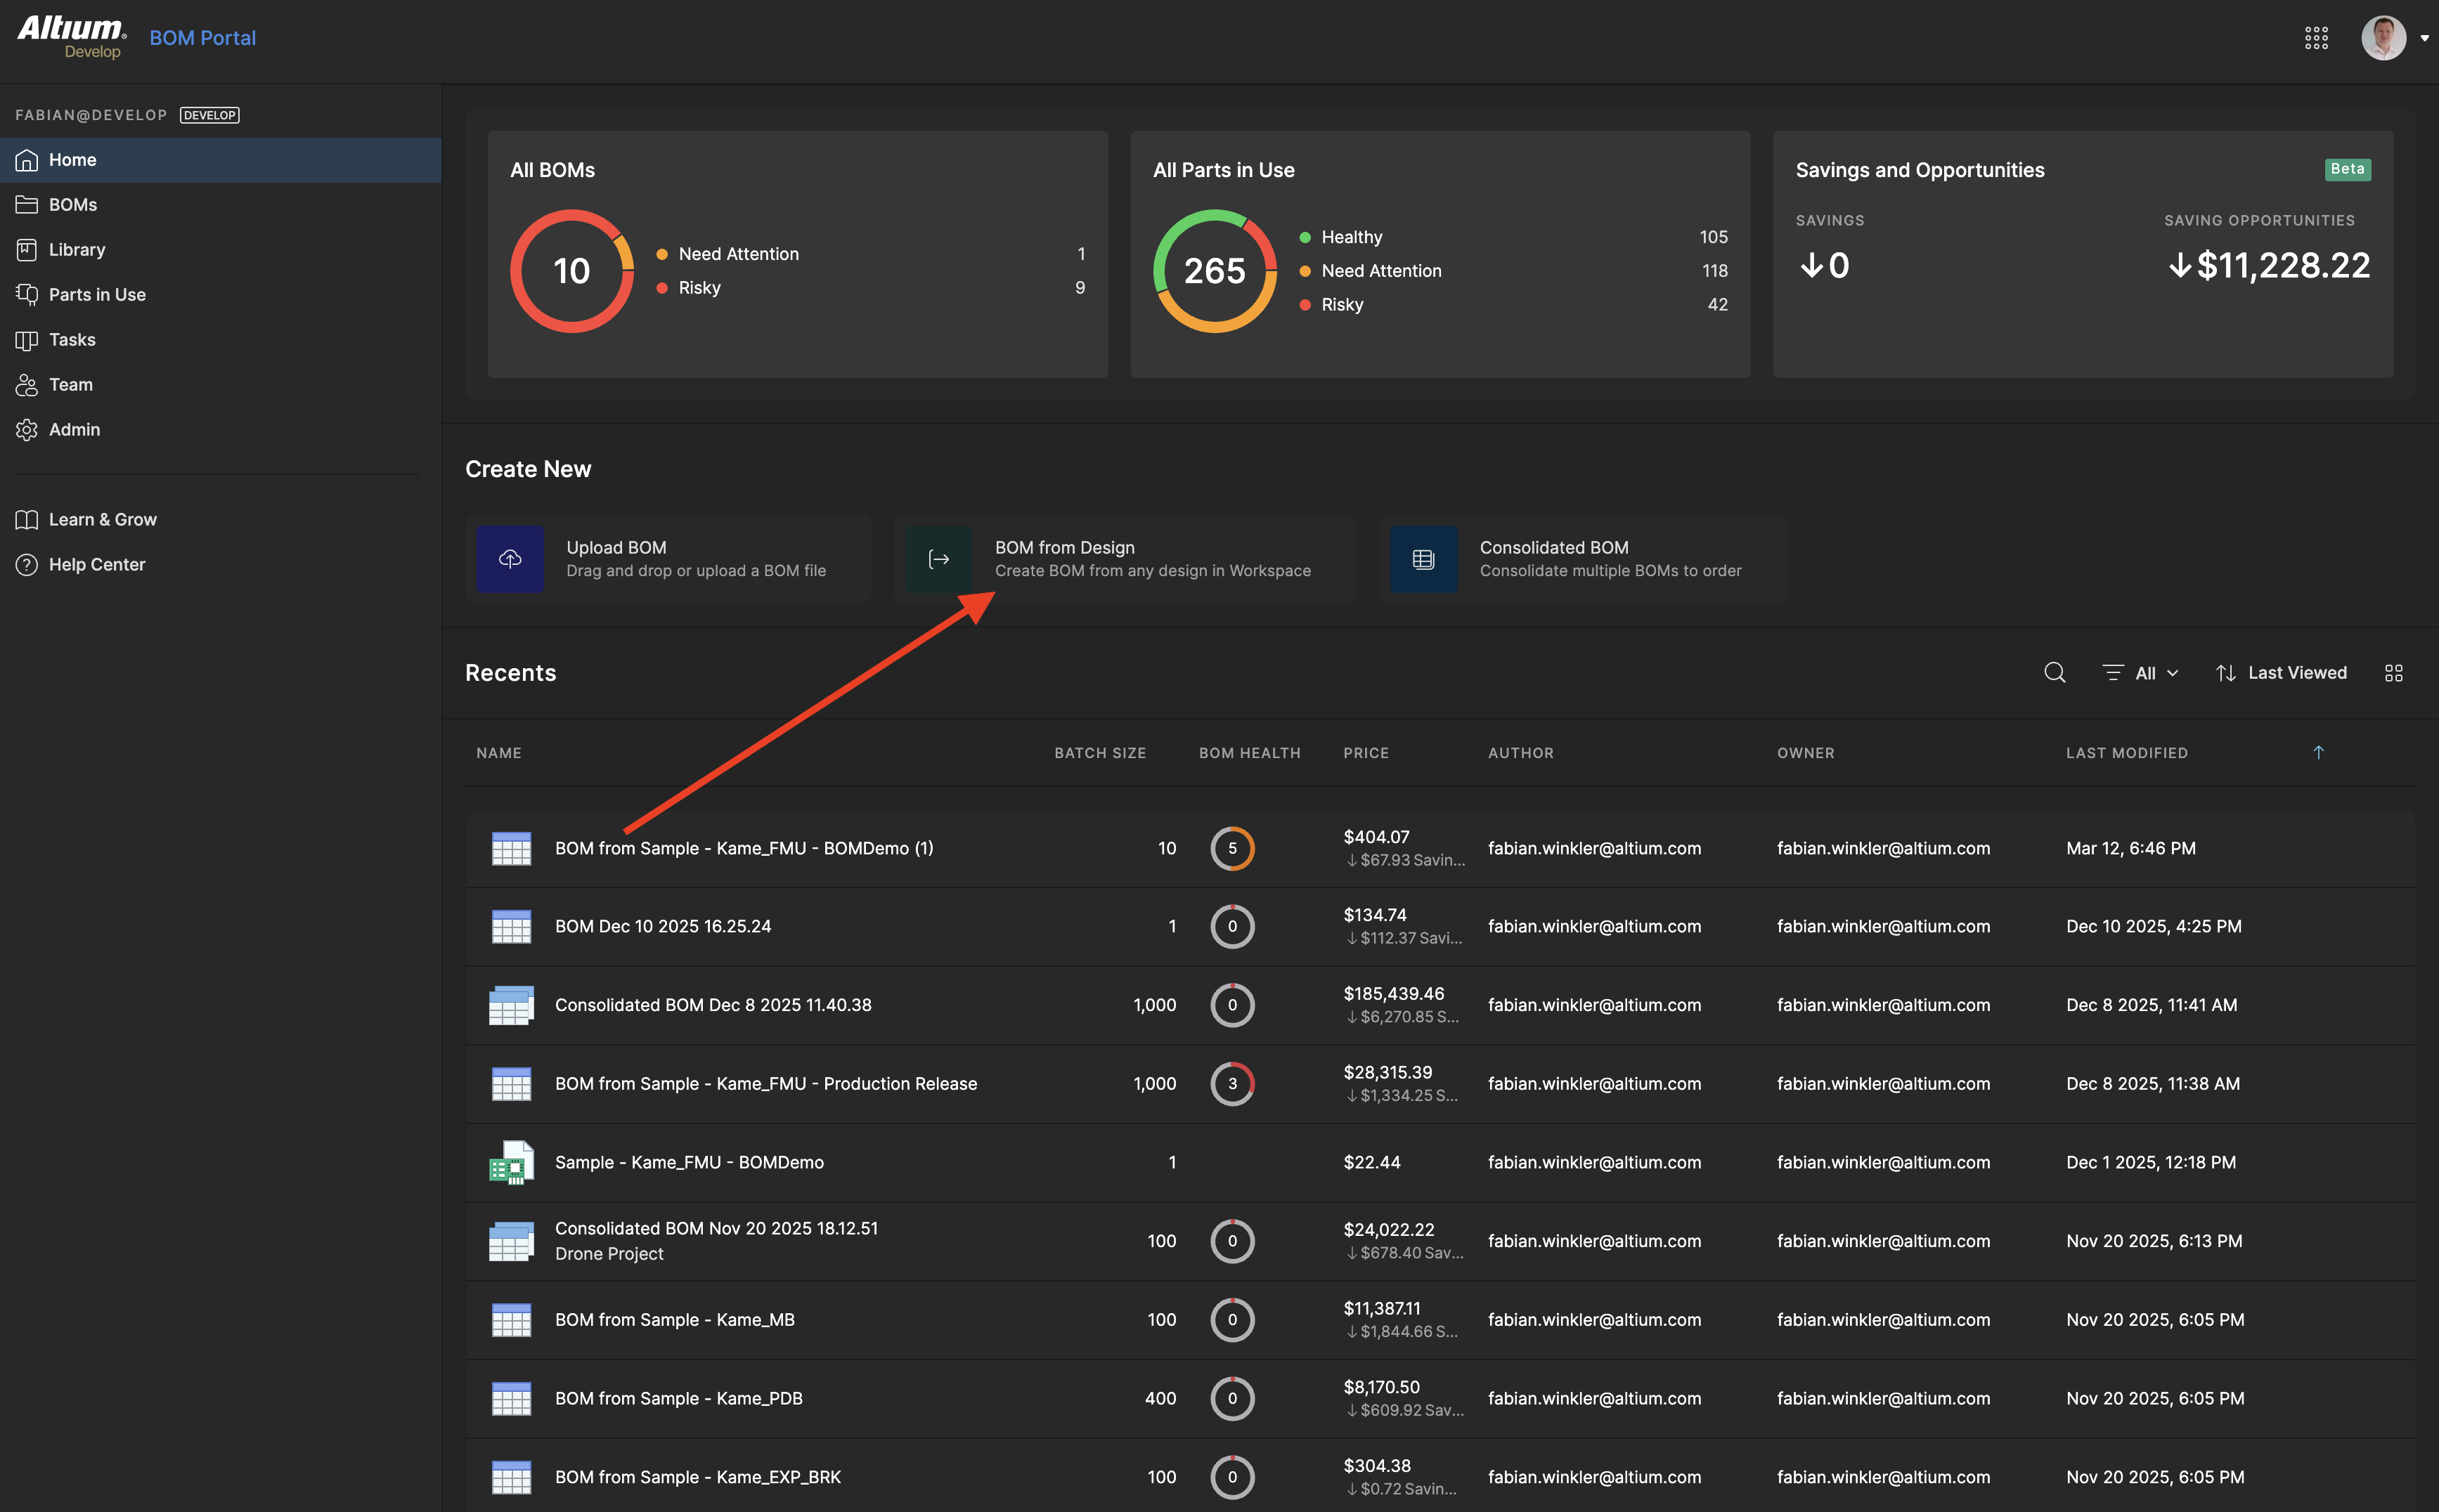This screenshot has width=2439, height=1512.
Task: Click the DEVELOP workspace badge
Action: [x=209, y=115]
